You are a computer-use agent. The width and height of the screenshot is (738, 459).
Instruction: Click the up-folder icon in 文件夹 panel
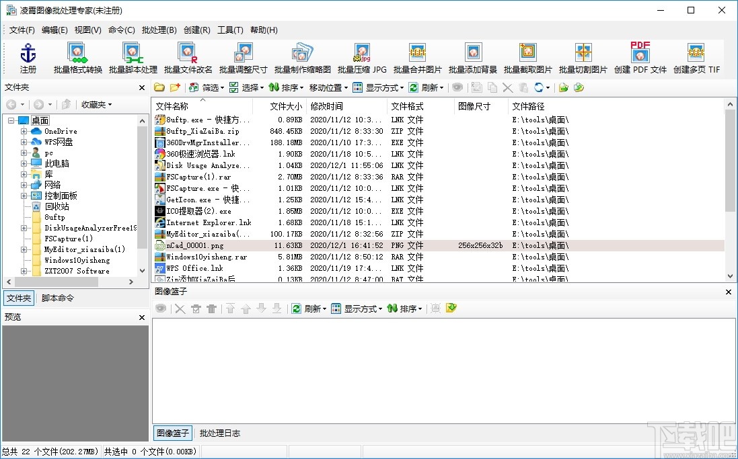[x=67, y=104]
